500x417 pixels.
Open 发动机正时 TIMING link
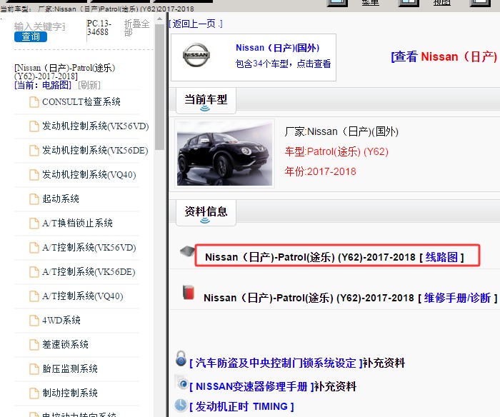point(241,406)
